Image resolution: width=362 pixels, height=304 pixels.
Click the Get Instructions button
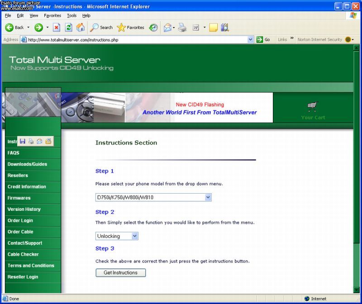120,273
